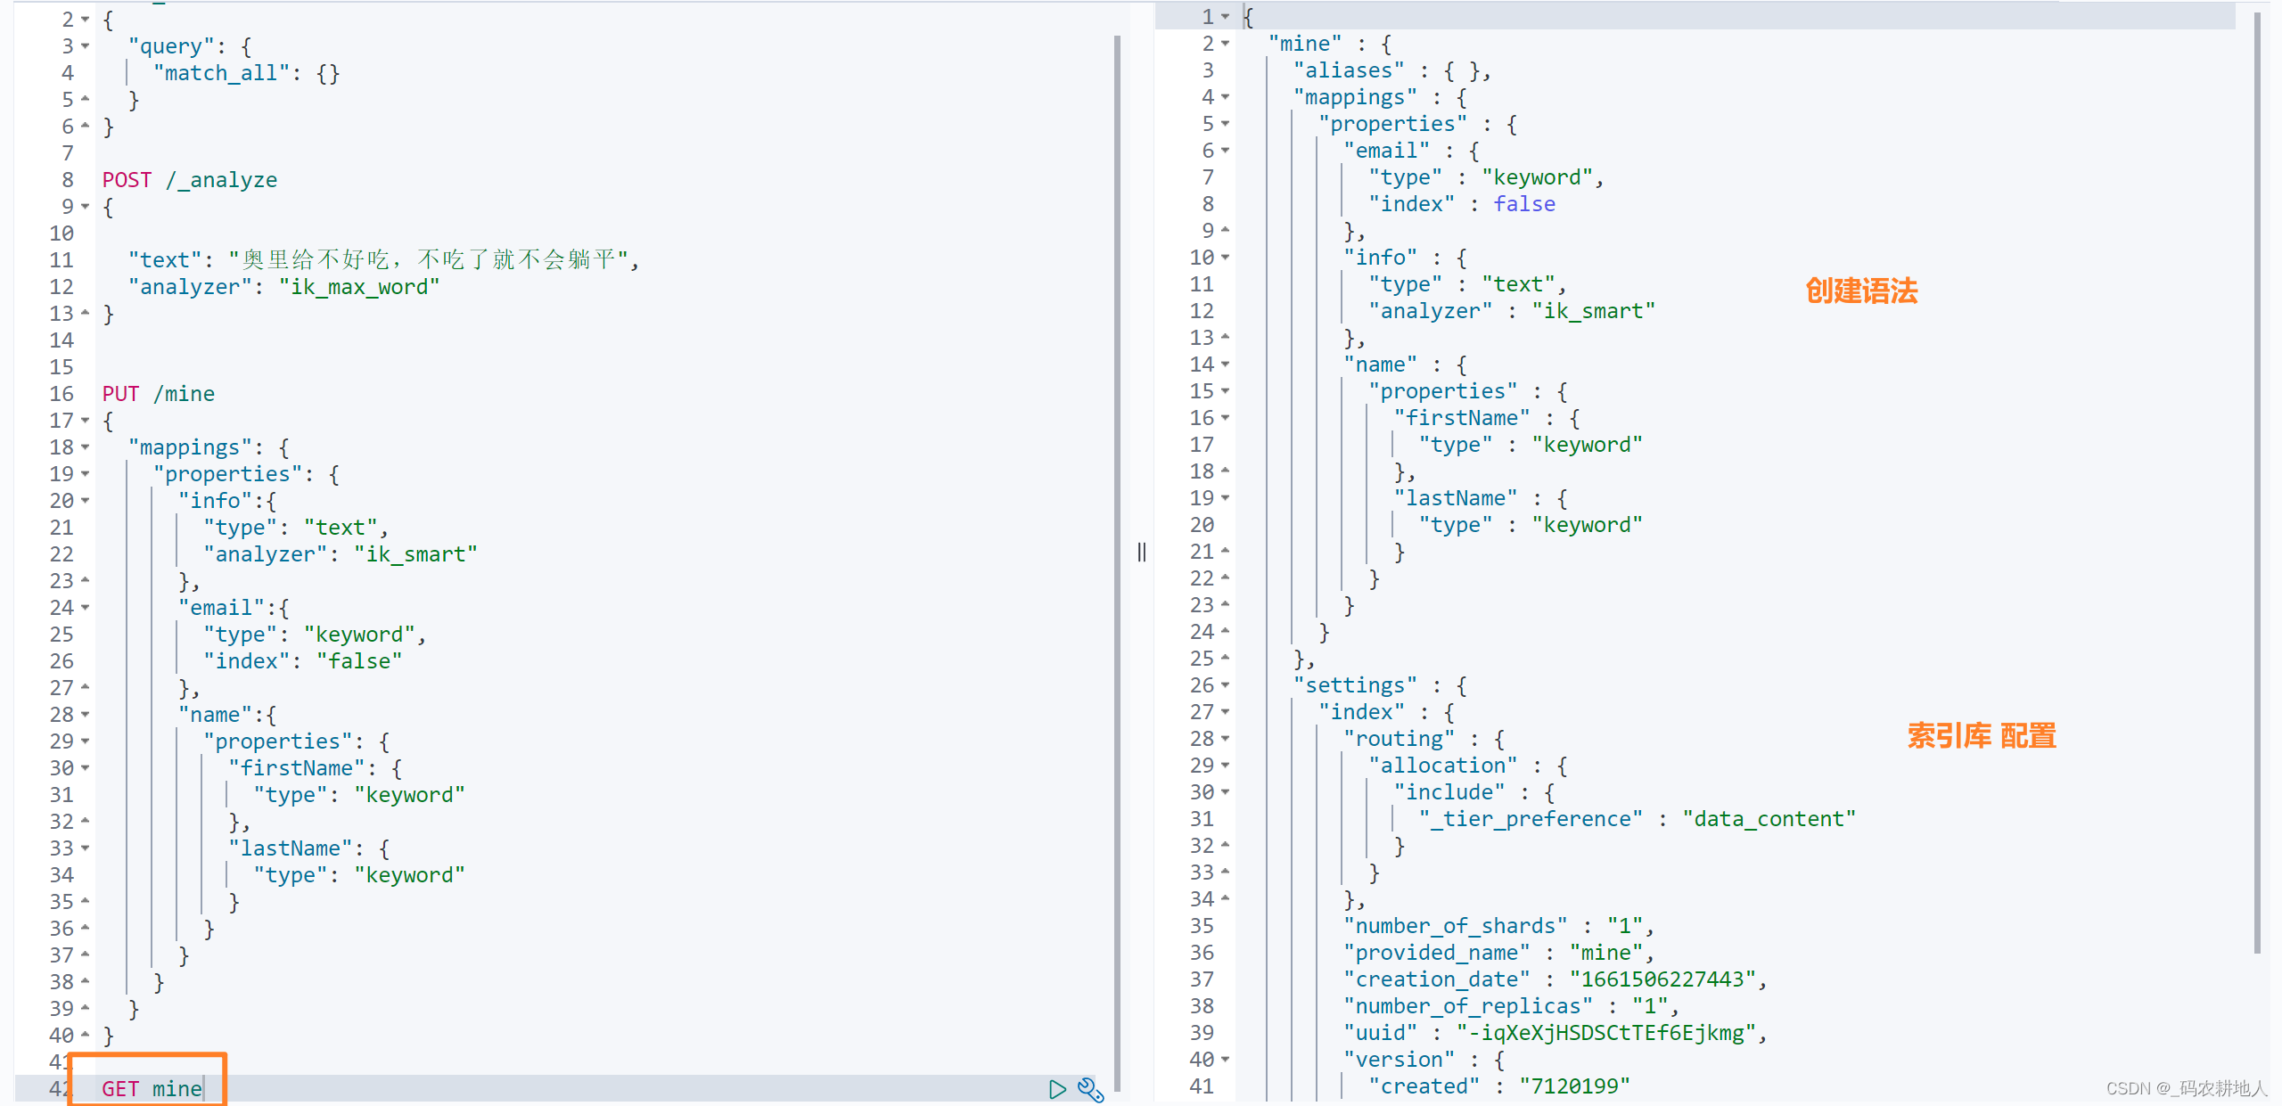Collapse the version block in response
Screen dimensions: 2282x1106
click(1226, 1060)
